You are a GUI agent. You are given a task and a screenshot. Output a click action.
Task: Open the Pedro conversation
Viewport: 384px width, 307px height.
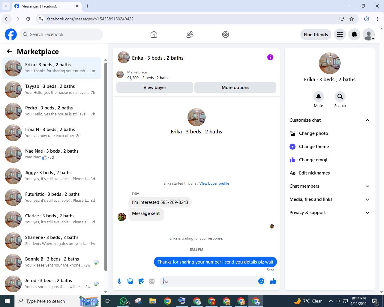tap(52, 111)
